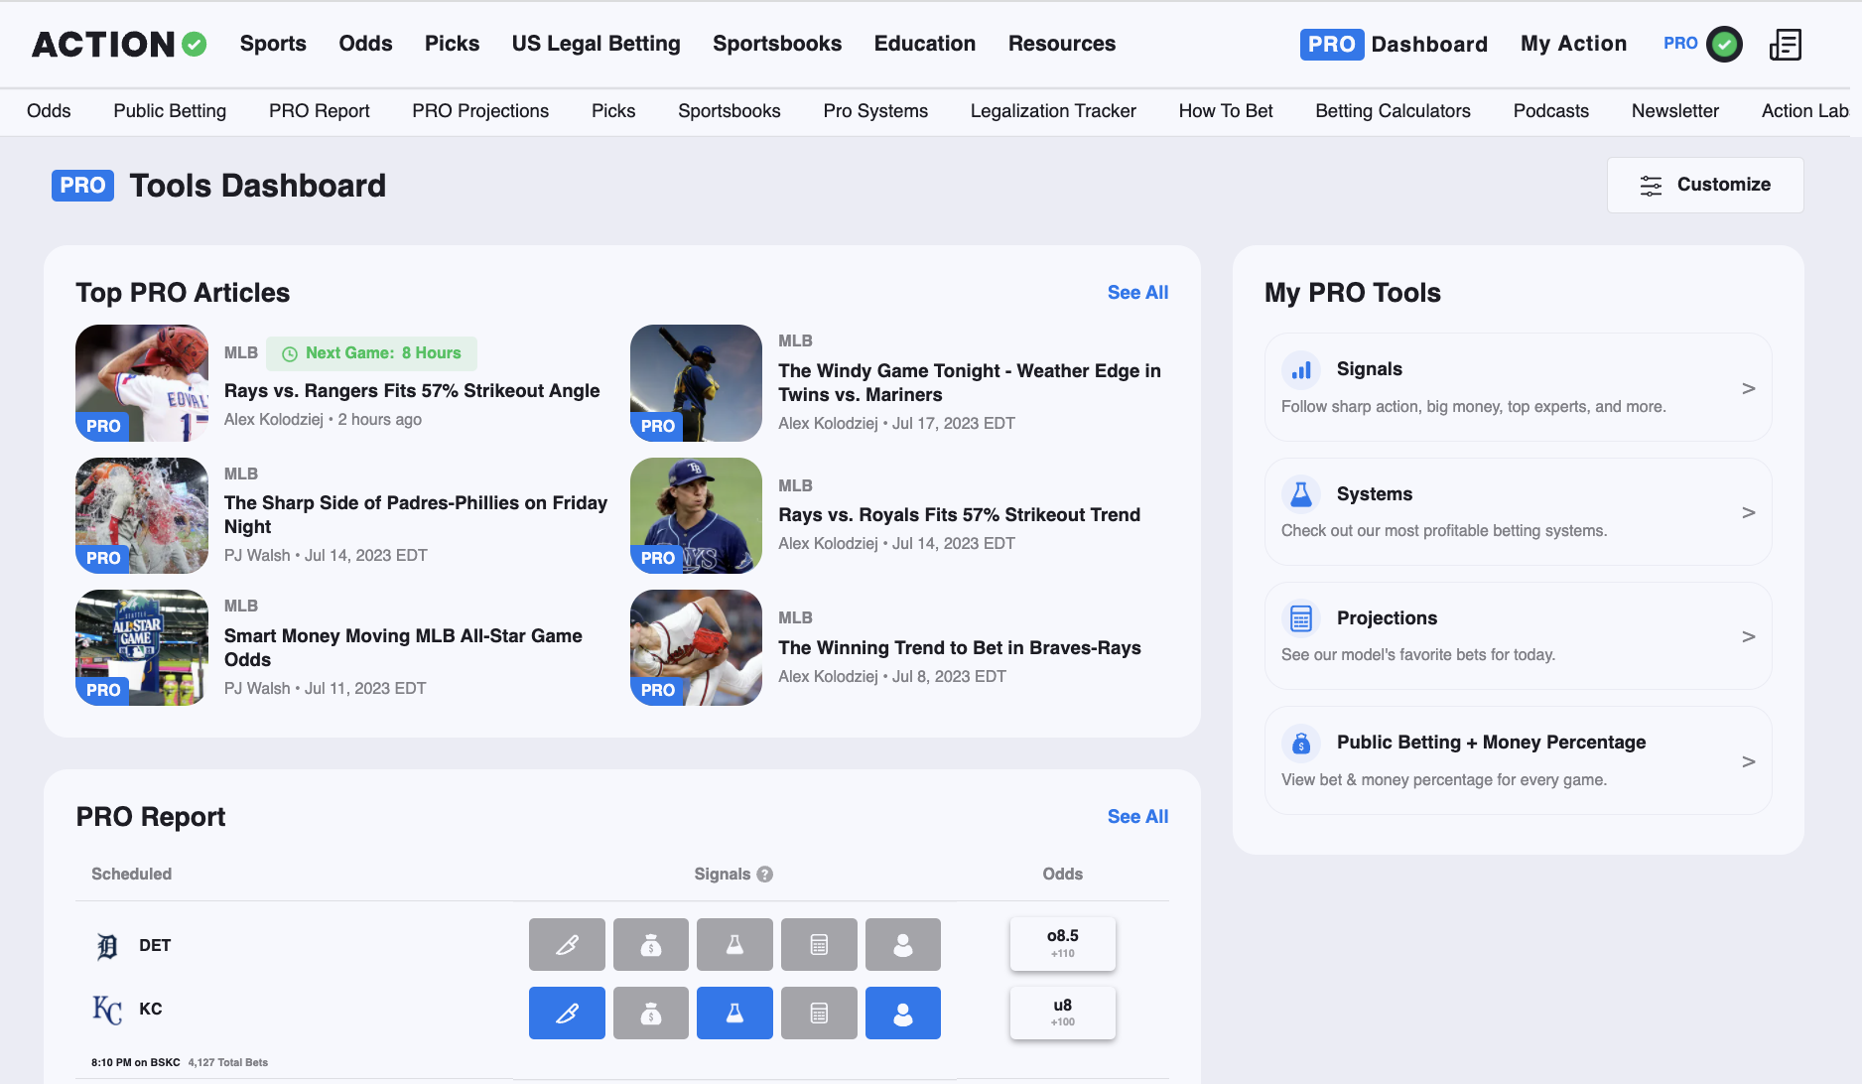
Task: Click the news feed icon in header
Action: (1786, 44)
